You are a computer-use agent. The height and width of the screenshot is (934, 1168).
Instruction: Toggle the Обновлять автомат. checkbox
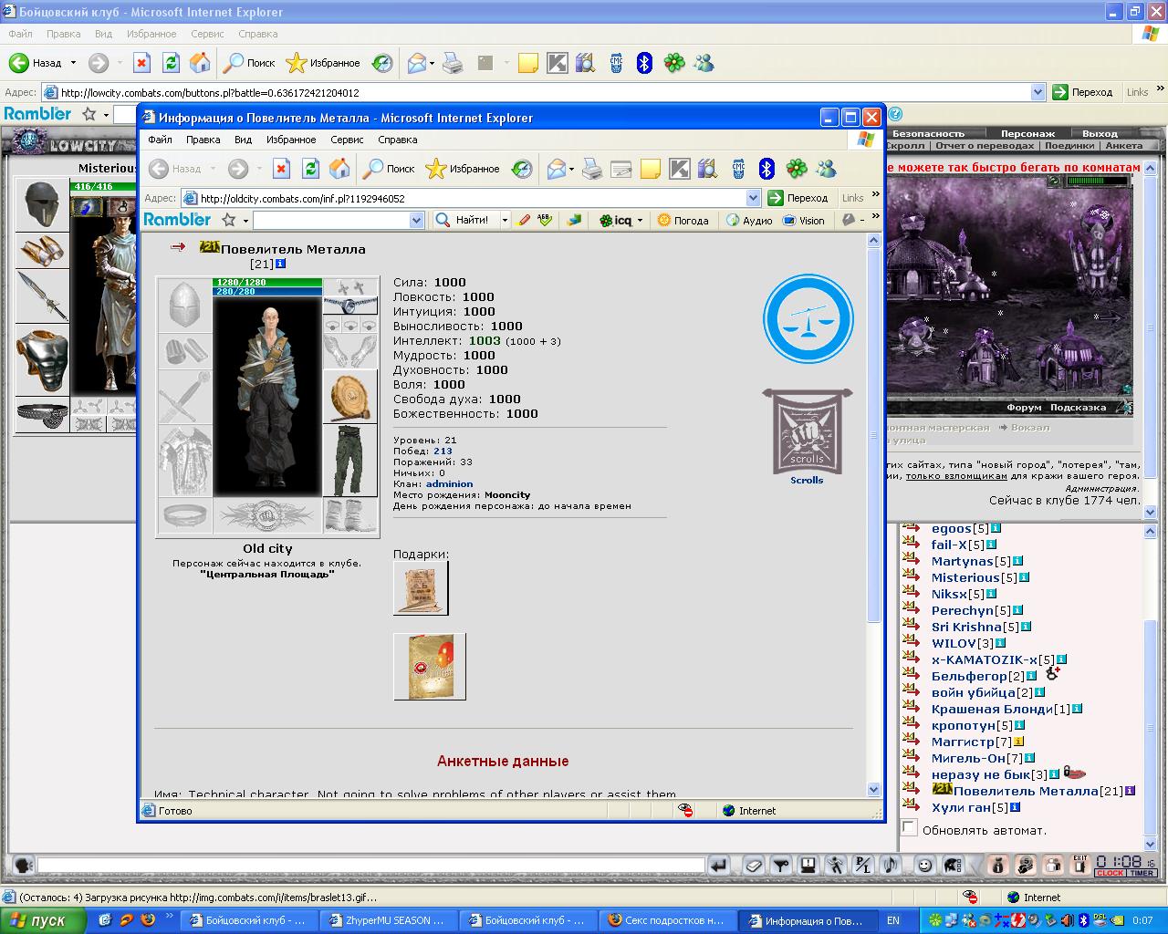909,828
